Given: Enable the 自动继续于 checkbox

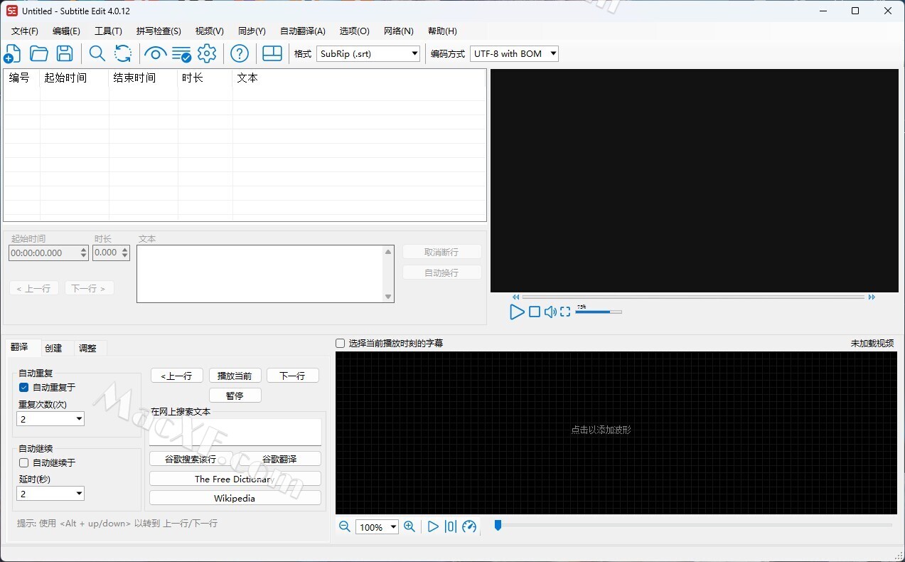Looking at the screenshot, I should 23,462.
